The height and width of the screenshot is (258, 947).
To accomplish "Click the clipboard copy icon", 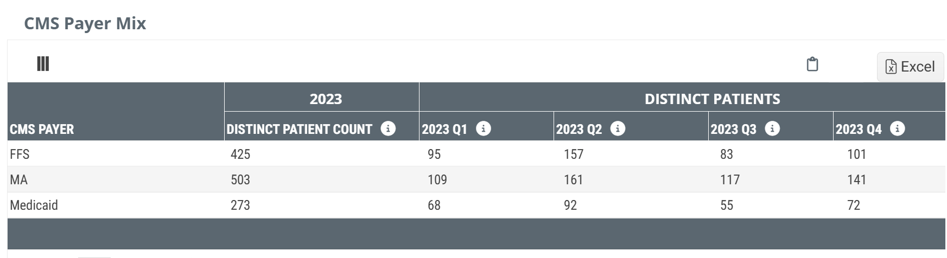I will coord(812,64).
